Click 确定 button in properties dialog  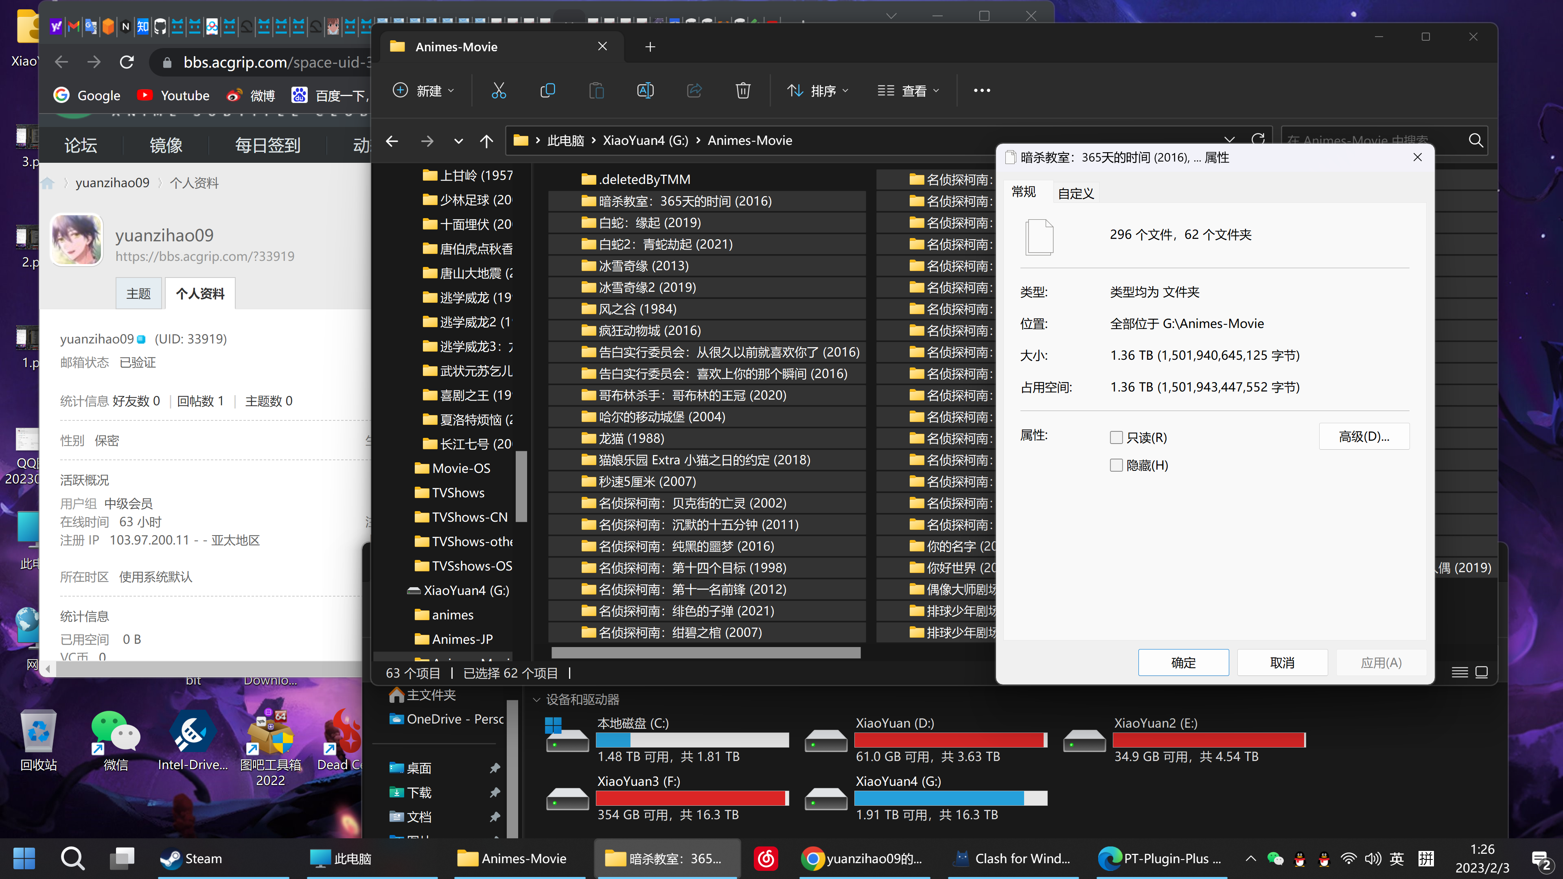[1183, 663]
